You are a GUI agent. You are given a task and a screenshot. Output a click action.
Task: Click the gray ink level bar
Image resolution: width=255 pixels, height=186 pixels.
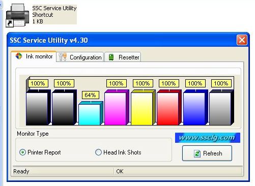[221, 107]
